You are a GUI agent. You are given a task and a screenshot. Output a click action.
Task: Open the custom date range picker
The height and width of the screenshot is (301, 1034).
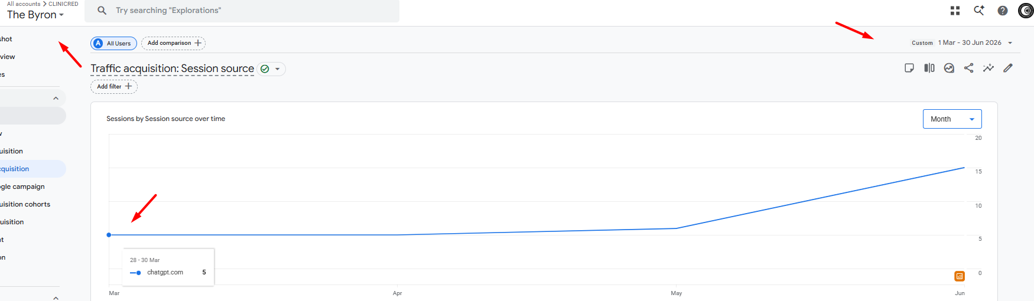coord(962,42)
